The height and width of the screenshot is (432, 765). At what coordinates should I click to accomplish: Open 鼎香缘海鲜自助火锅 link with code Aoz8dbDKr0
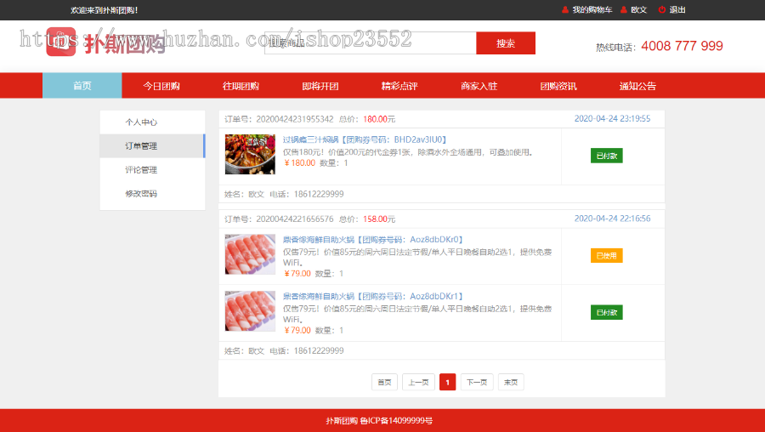pyautogui.click(x=373, y=240)
